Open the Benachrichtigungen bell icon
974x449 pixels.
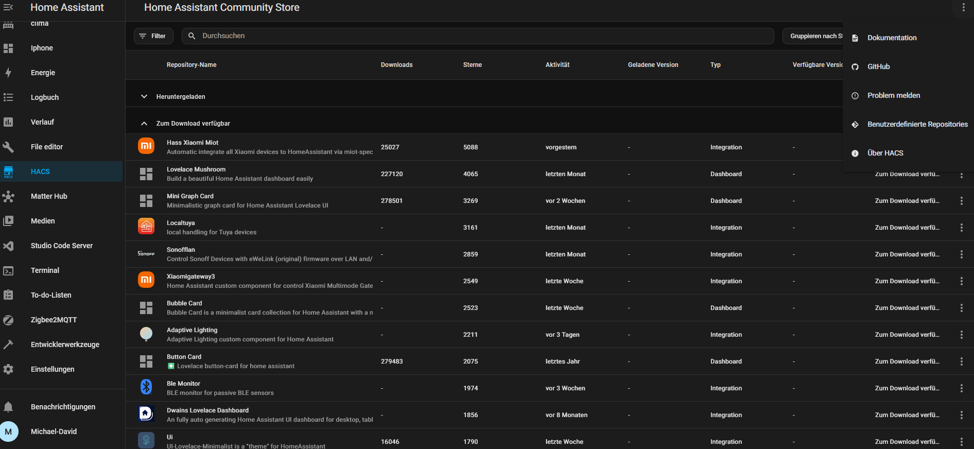(x=8, y=407)
